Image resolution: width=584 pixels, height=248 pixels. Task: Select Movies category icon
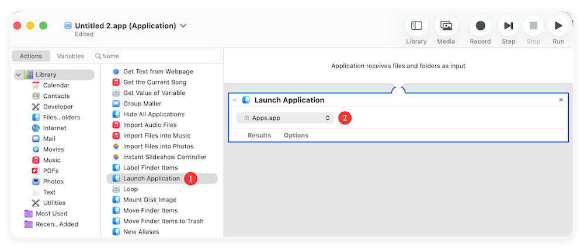36,149
